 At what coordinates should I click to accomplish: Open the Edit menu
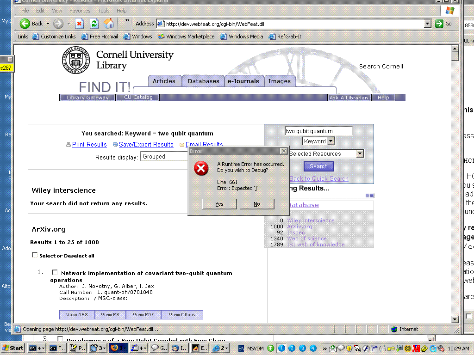tap(40, 11)
